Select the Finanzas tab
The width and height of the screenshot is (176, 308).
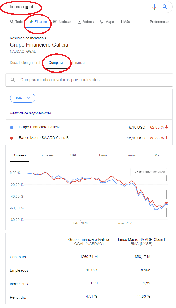coord(79,62)
